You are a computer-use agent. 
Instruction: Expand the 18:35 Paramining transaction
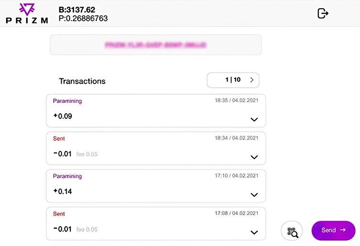tap(254, 119)
